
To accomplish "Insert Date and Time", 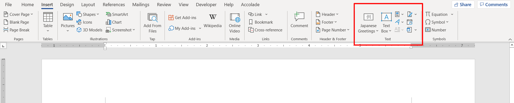I will point(410,22).
